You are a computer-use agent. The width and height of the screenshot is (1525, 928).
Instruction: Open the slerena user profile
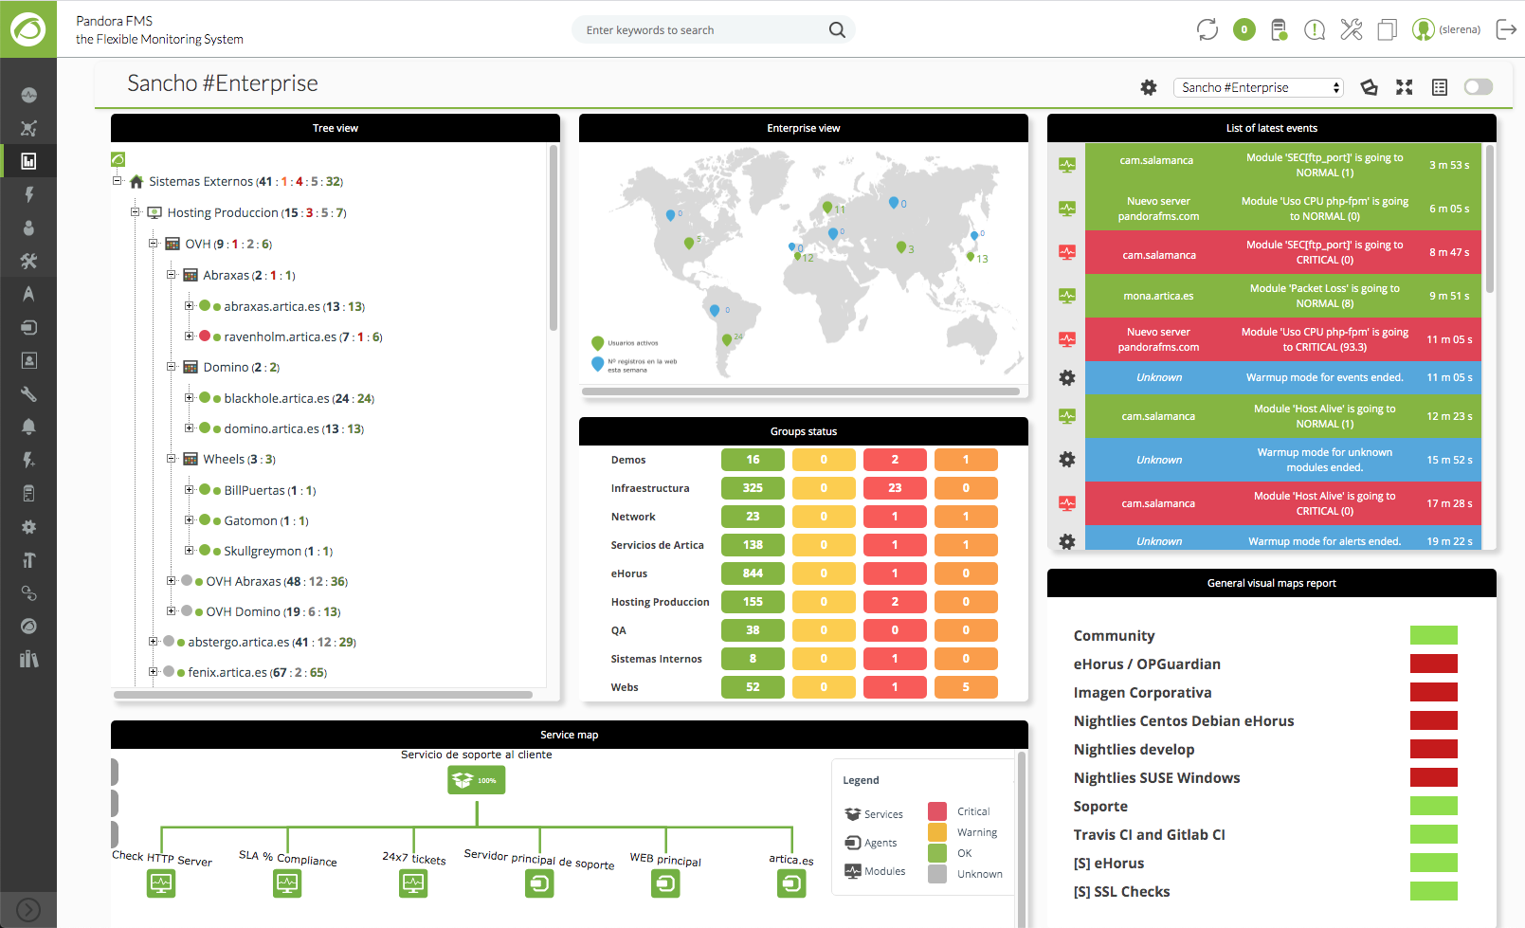point(1446,29)
